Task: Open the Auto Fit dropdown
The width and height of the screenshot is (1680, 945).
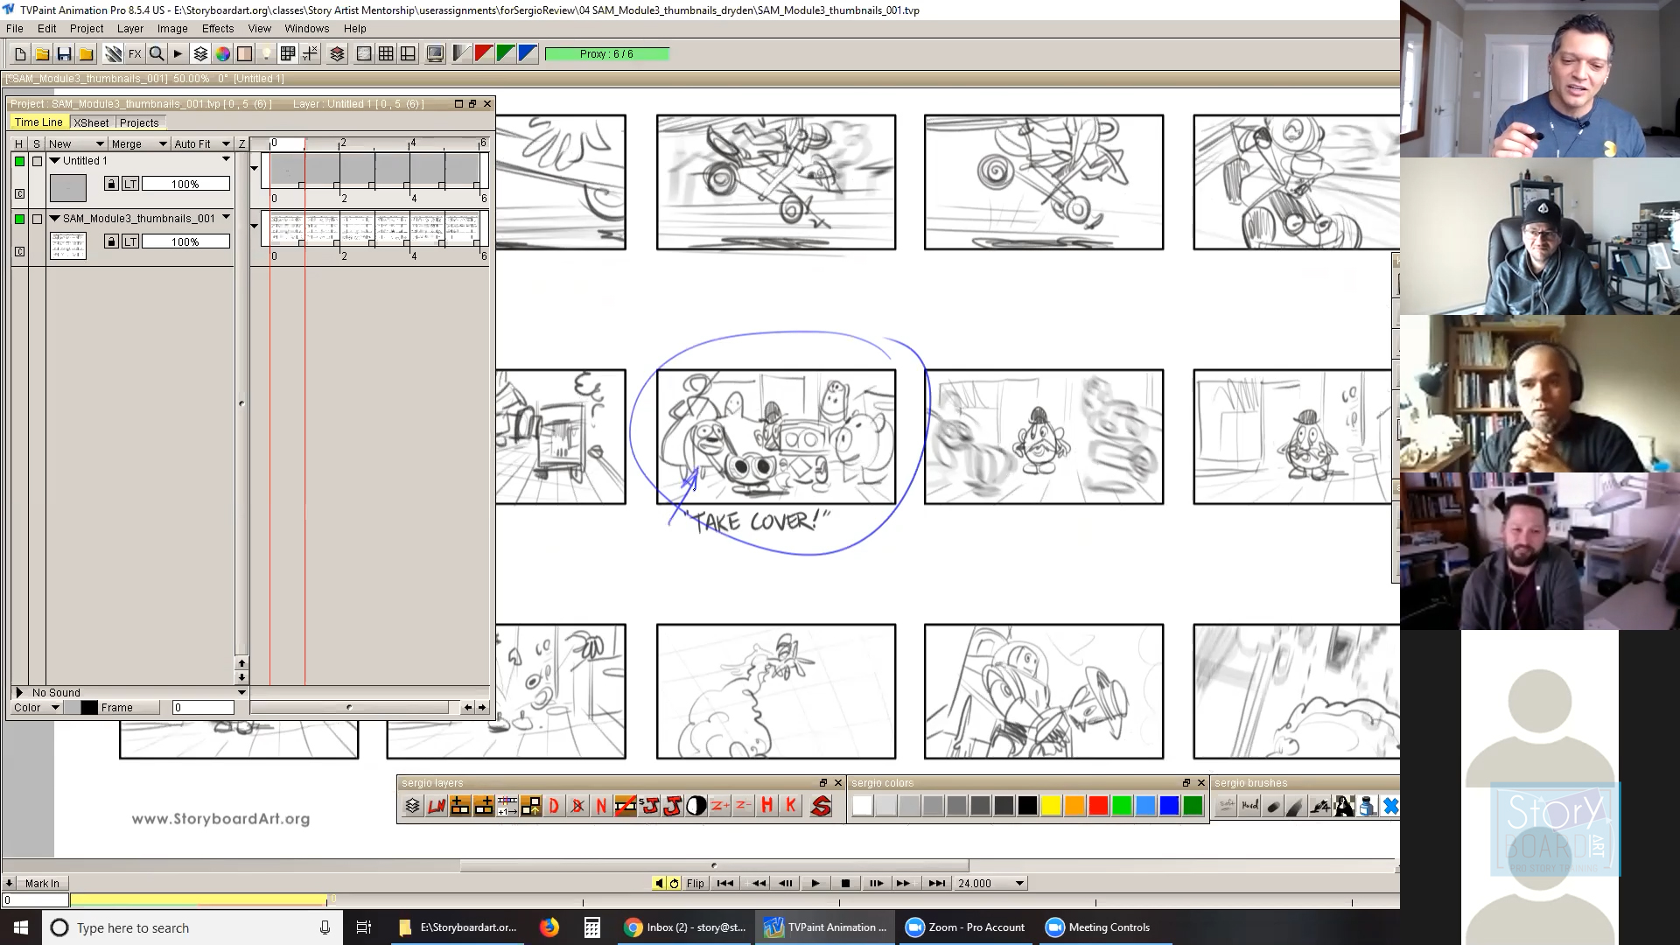Action: point(201,143)
